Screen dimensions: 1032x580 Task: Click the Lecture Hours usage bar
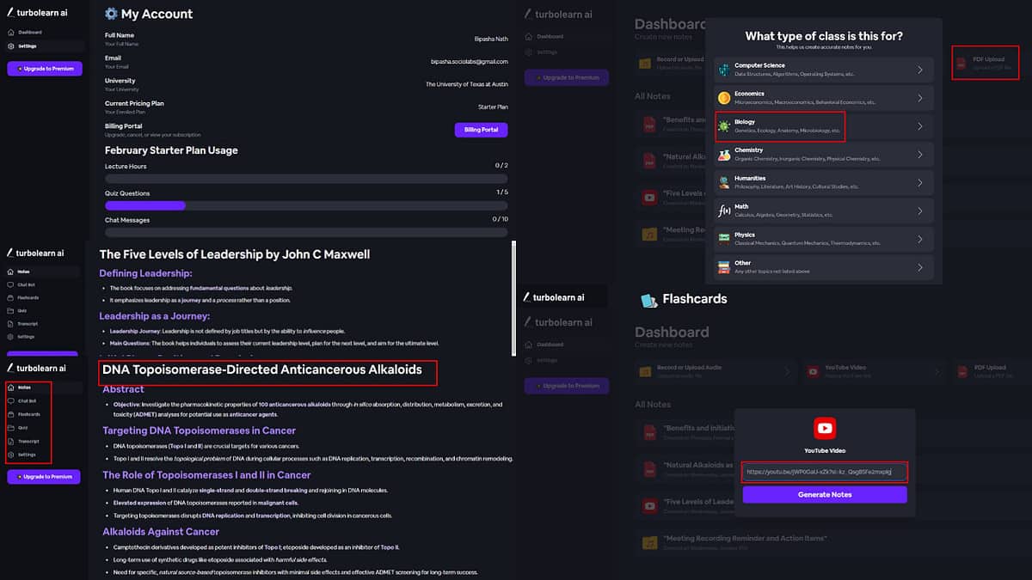306,179
